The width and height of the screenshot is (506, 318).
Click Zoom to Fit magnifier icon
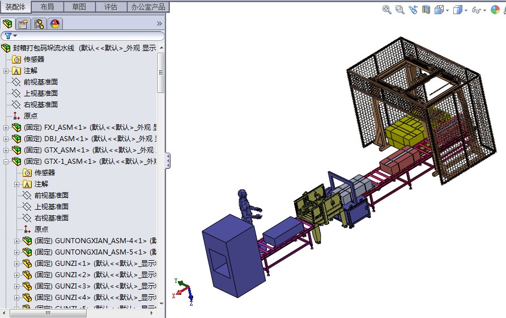pos(386,10)
